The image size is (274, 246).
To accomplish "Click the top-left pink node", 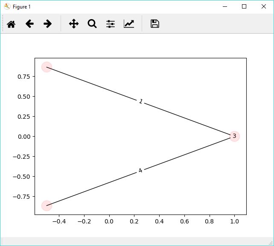I will [x=47, y=67].
